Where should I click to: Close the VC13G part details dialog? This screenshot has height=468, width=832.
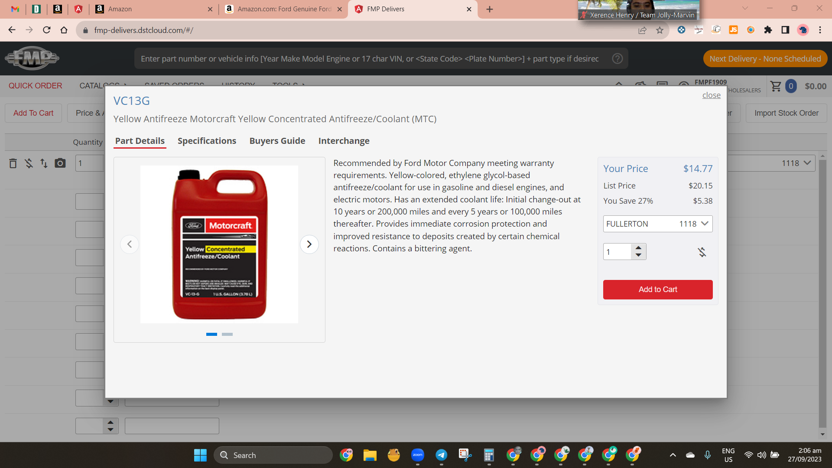(x=711, y=95)
